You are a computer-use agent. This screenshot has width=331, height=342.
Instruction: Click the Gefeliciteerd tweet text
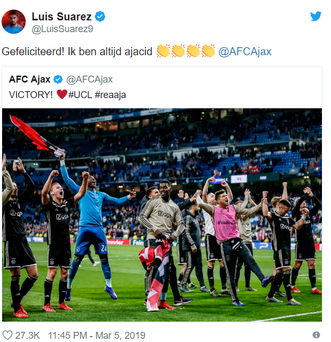(x=77, y=52)
